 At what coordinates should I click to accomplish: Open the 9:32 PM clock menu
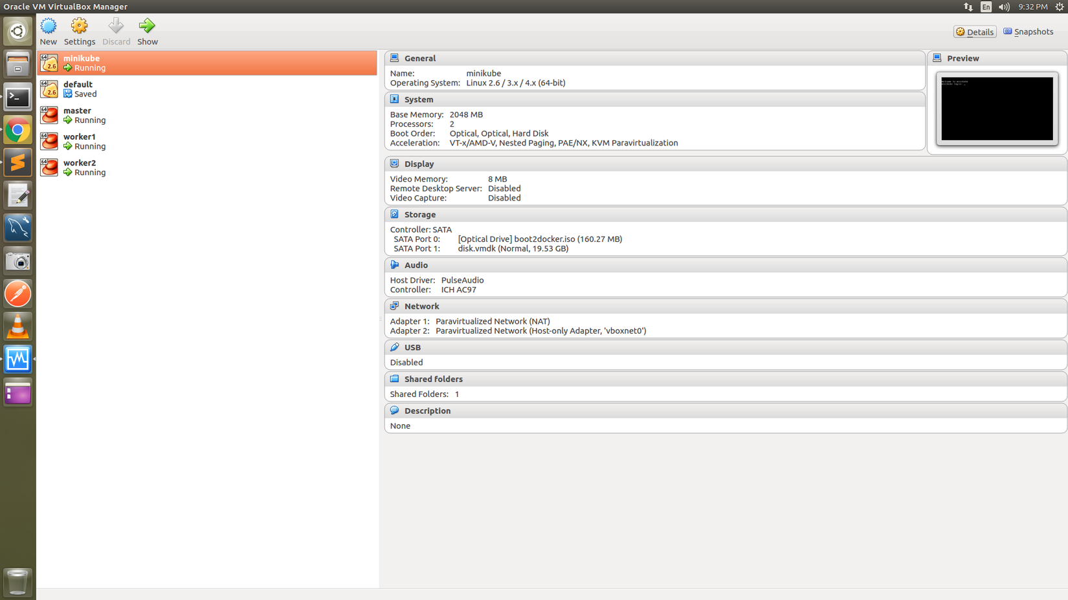coord(1032,6)
